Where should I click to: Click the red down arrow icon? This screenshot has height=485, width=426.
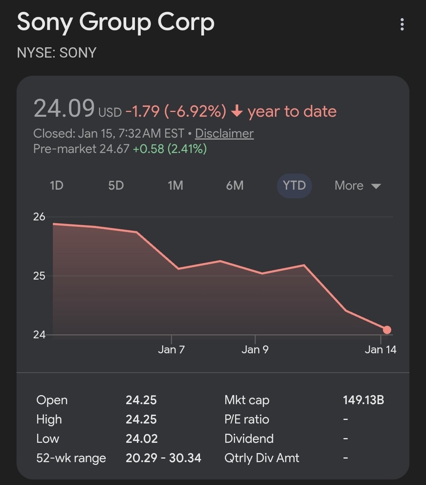[237, 112]
